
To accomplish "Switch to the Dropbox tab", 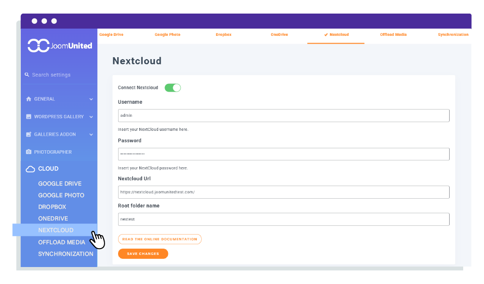I will pyautogui.click(x=223, y=34).
